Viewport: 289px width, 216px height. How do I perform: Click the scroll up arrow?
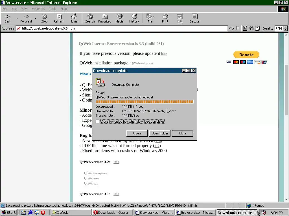pos(286,35)
